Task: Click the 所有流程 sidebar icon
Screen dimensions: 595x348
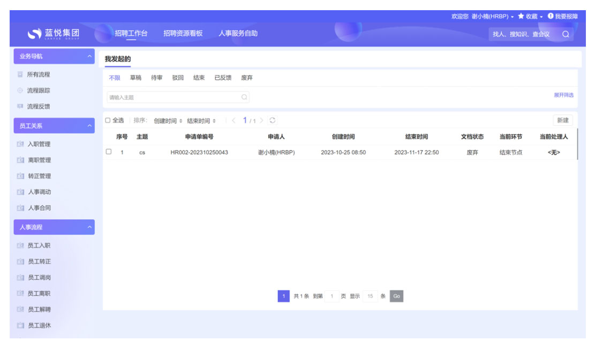Action: click(x=20, y=74)
